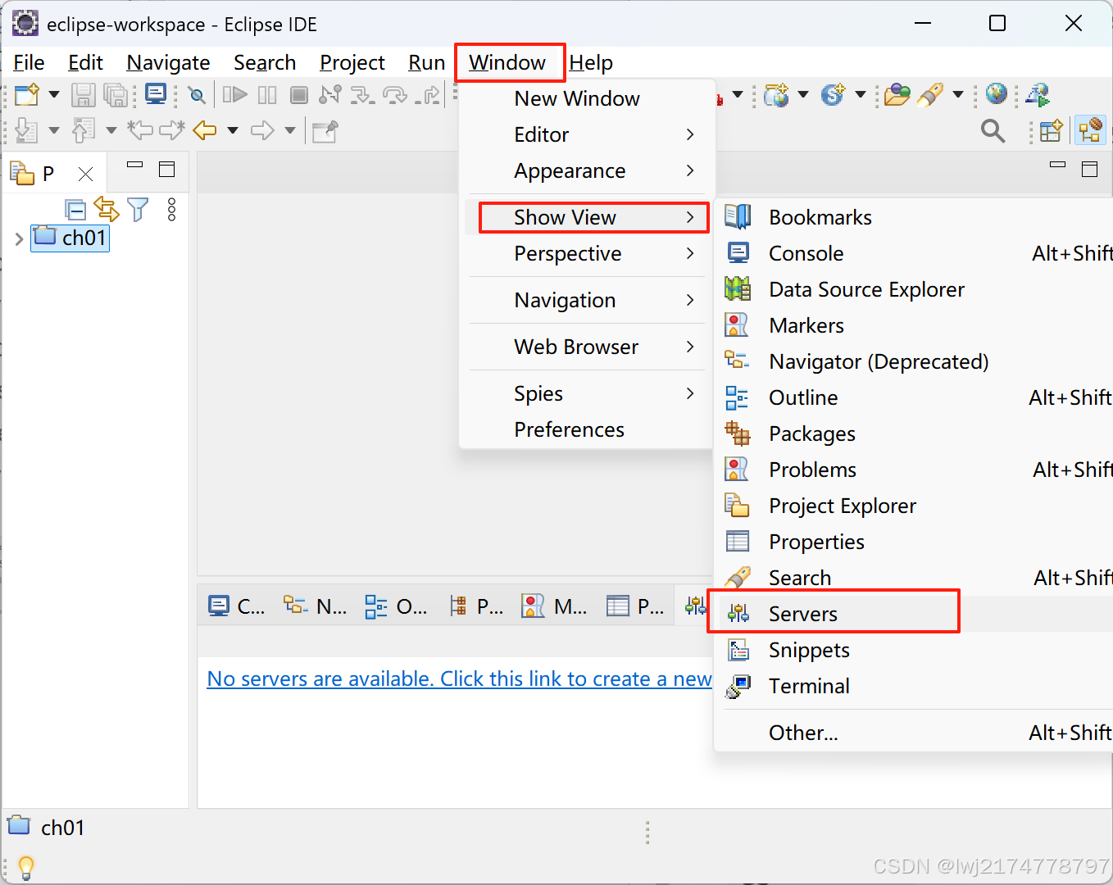Viewport: 1113px width, 885px height.
Task: Select Navigator (Deprecated) view entry
Action: click(915, 361)
